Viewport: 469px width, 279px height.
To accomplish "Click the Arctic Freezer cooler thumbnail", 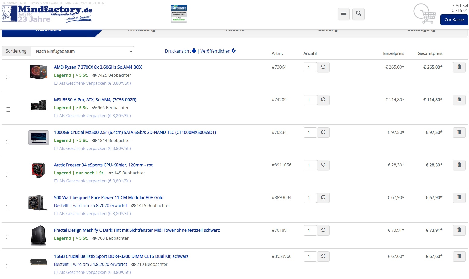I will (x=39, y=170).
